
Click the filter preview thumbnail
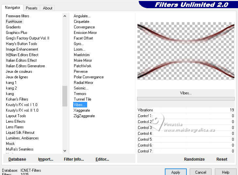click(186, 51)
